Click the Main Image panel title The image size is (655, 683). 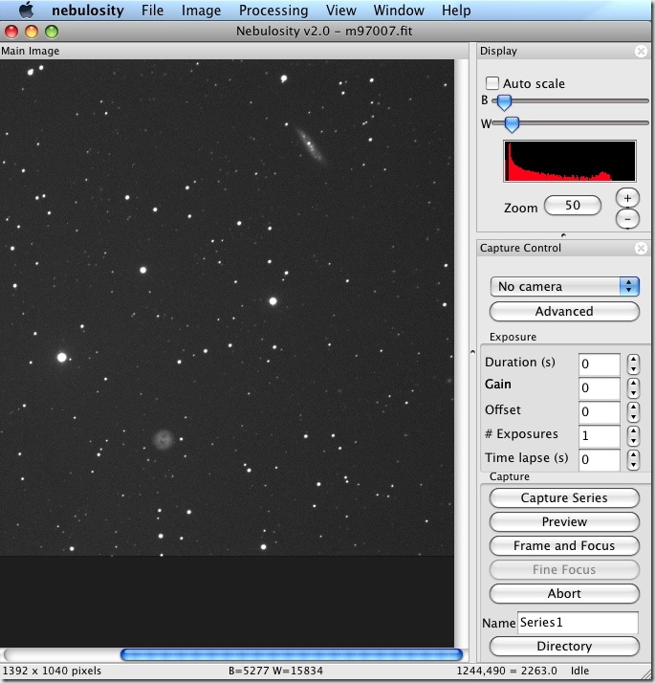click(30, 51)
